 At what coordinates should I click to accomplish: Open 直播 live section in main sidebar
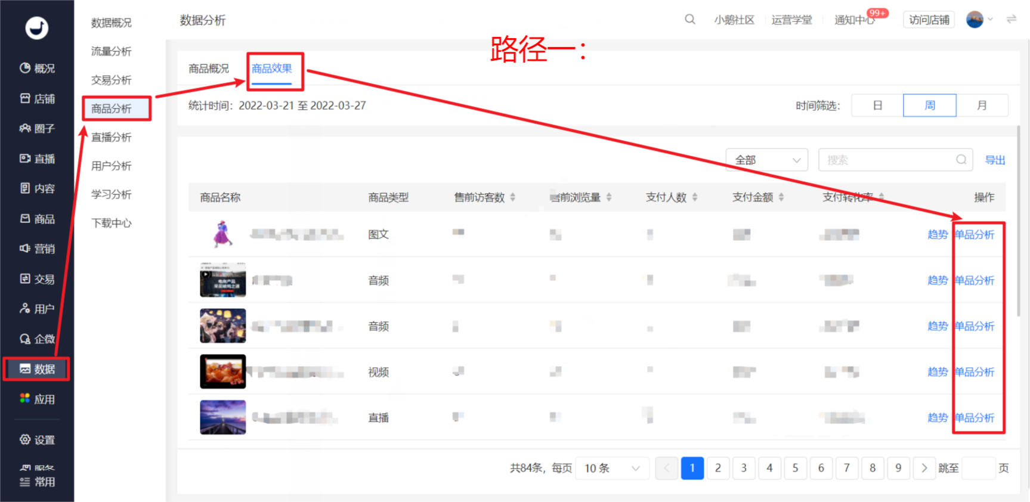[x=37, y=159]
